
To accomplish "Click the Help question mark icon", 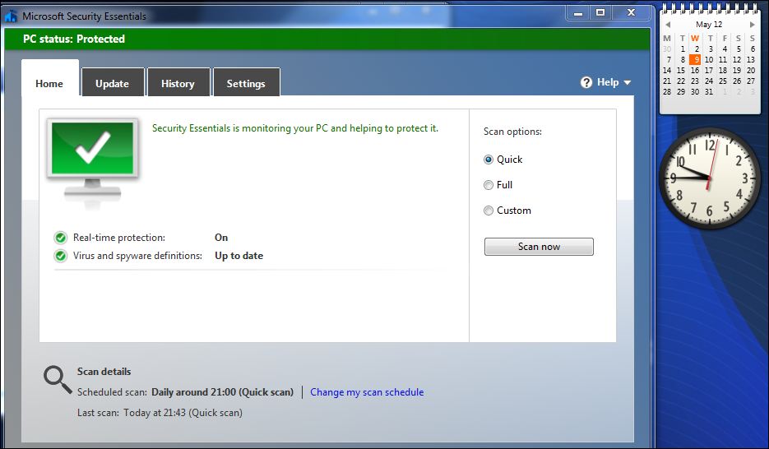I will pos(586,82).
